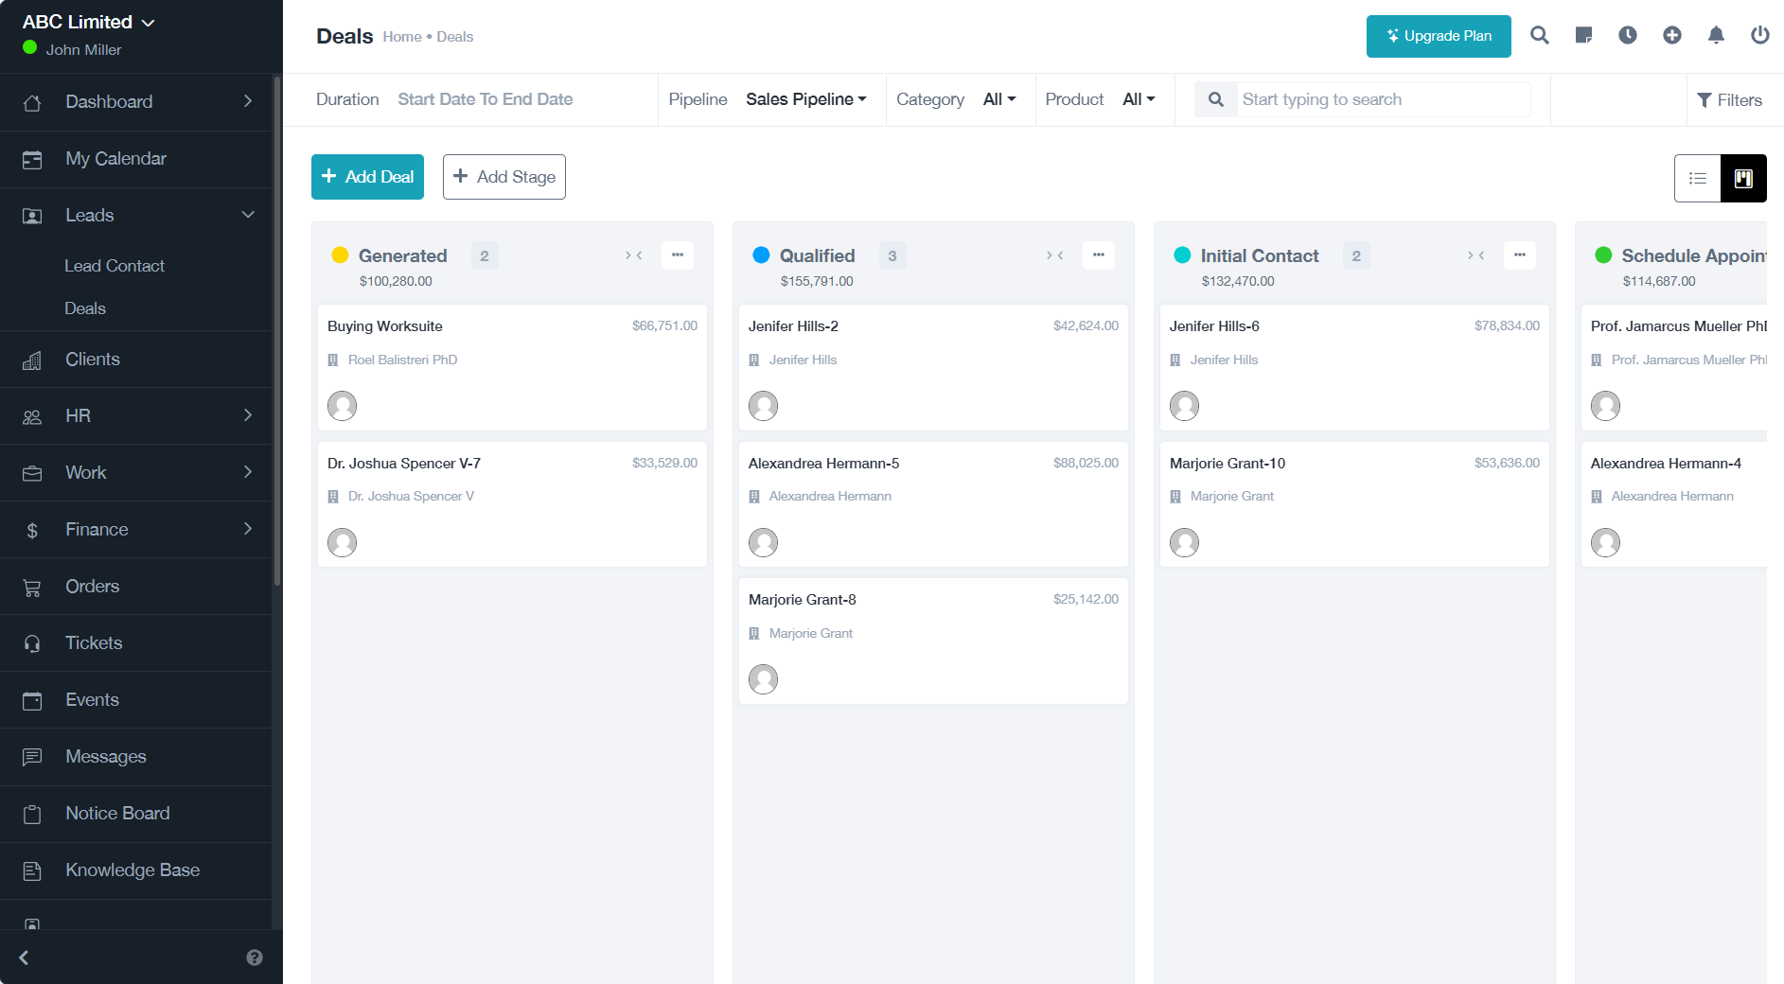Switch to list view
This screenshot has width=1784, height=984.
click(1698, 179)
